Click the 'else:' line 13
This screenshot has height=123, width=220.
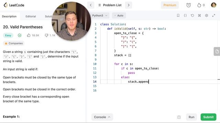(x=125, y=77)
